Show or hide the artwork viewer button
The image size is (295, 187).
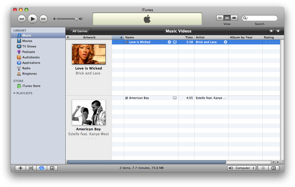(52, 168)
